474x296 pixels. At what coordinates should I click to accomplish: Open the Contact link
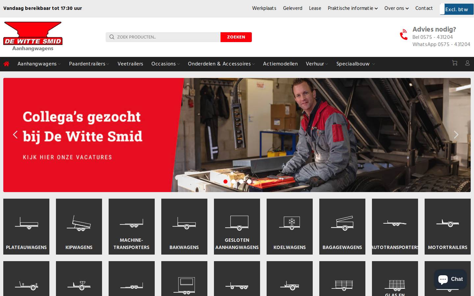click(424, 8)
